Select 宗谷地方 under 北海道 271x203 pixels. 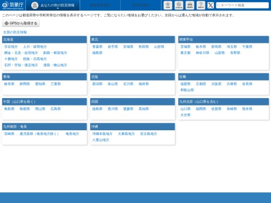11,47
